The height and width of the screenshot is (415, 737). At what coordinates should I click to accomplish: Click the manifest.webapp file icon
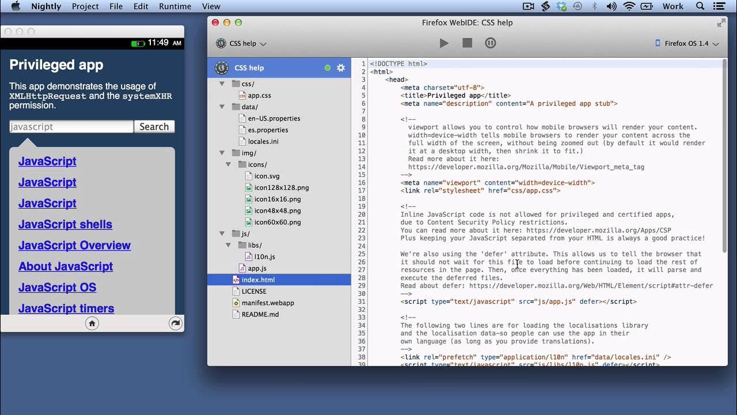[x=235, y=303]
